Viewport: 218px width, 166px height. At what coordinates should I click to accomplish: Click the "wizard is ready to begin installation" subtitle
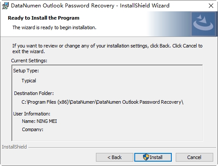[54, 27]
